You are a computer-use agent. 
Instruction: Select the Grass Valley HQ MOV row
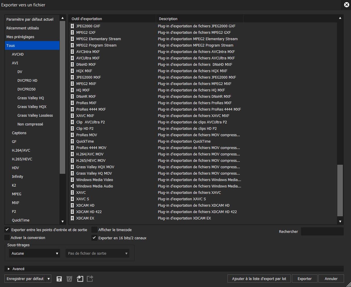203,173
